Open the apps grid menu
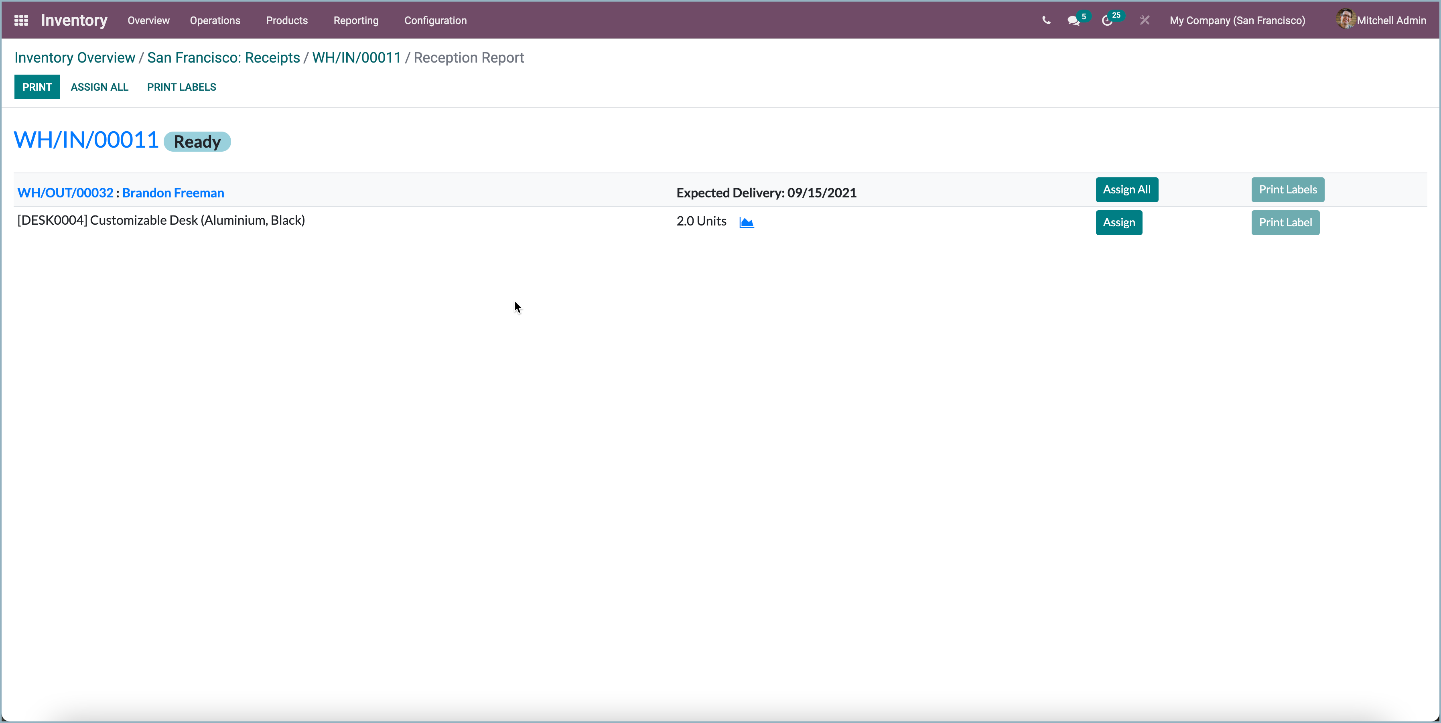 pyautogui.click(x=21, y=20)
